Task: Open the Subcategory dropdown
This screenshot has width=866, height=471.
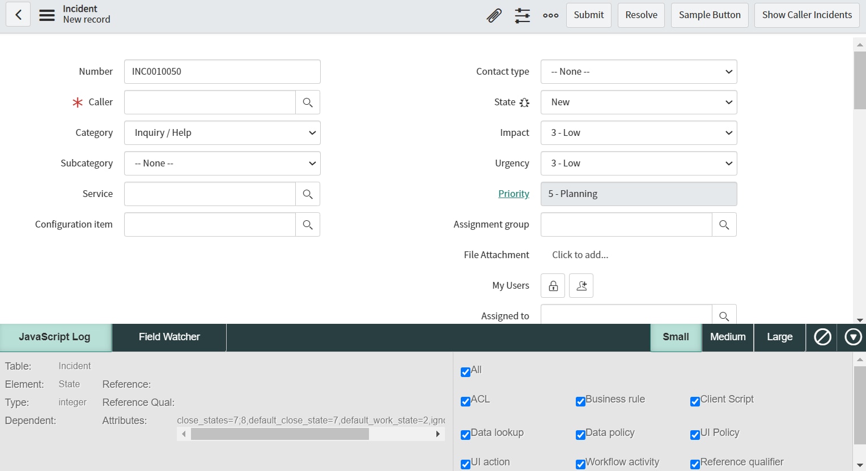Action: click(x=222, y=164)
